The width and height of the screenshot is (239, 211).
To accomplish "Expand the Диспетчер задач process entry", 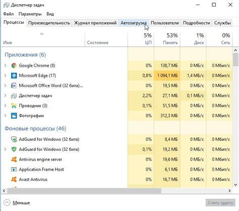I will point(5,96).
